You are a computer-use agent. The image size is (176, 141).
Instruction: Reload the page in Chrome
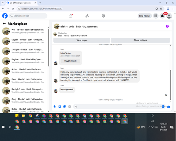[13, 9]
